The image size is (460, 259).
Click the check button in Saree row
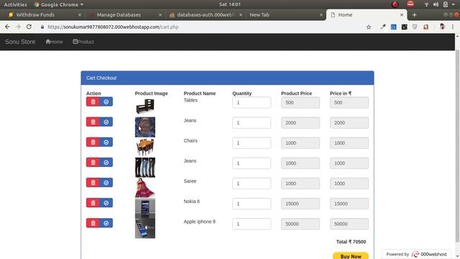coord(106,183)
